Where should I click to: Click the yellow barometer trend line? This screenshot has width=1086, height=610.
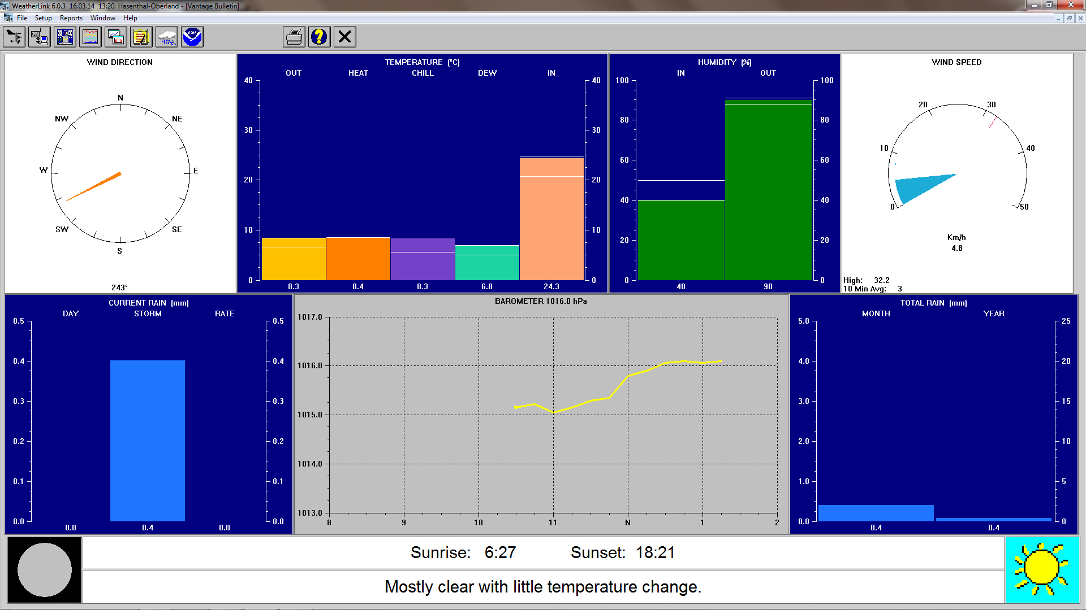tap(618, 387)
